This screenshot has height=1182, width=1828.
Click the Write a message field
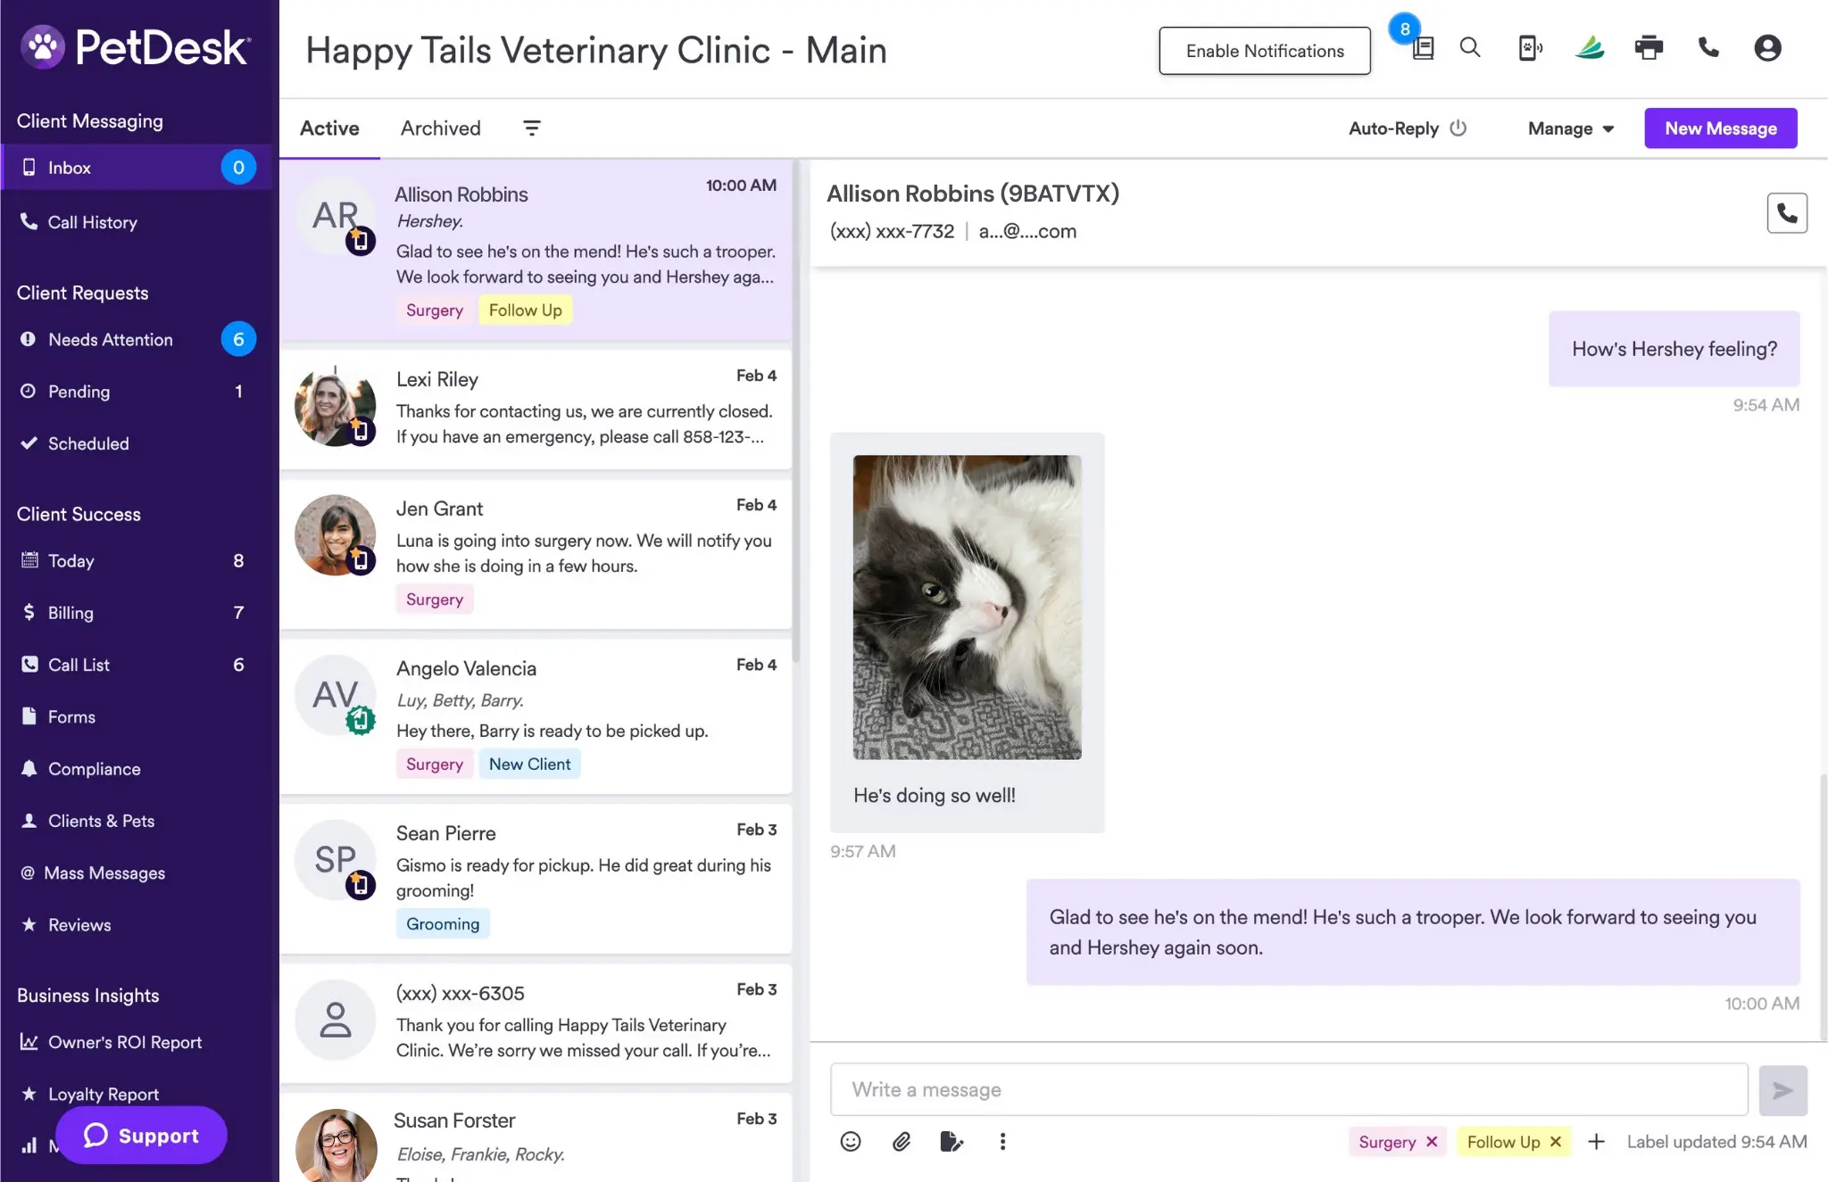click(1289, 1089)
